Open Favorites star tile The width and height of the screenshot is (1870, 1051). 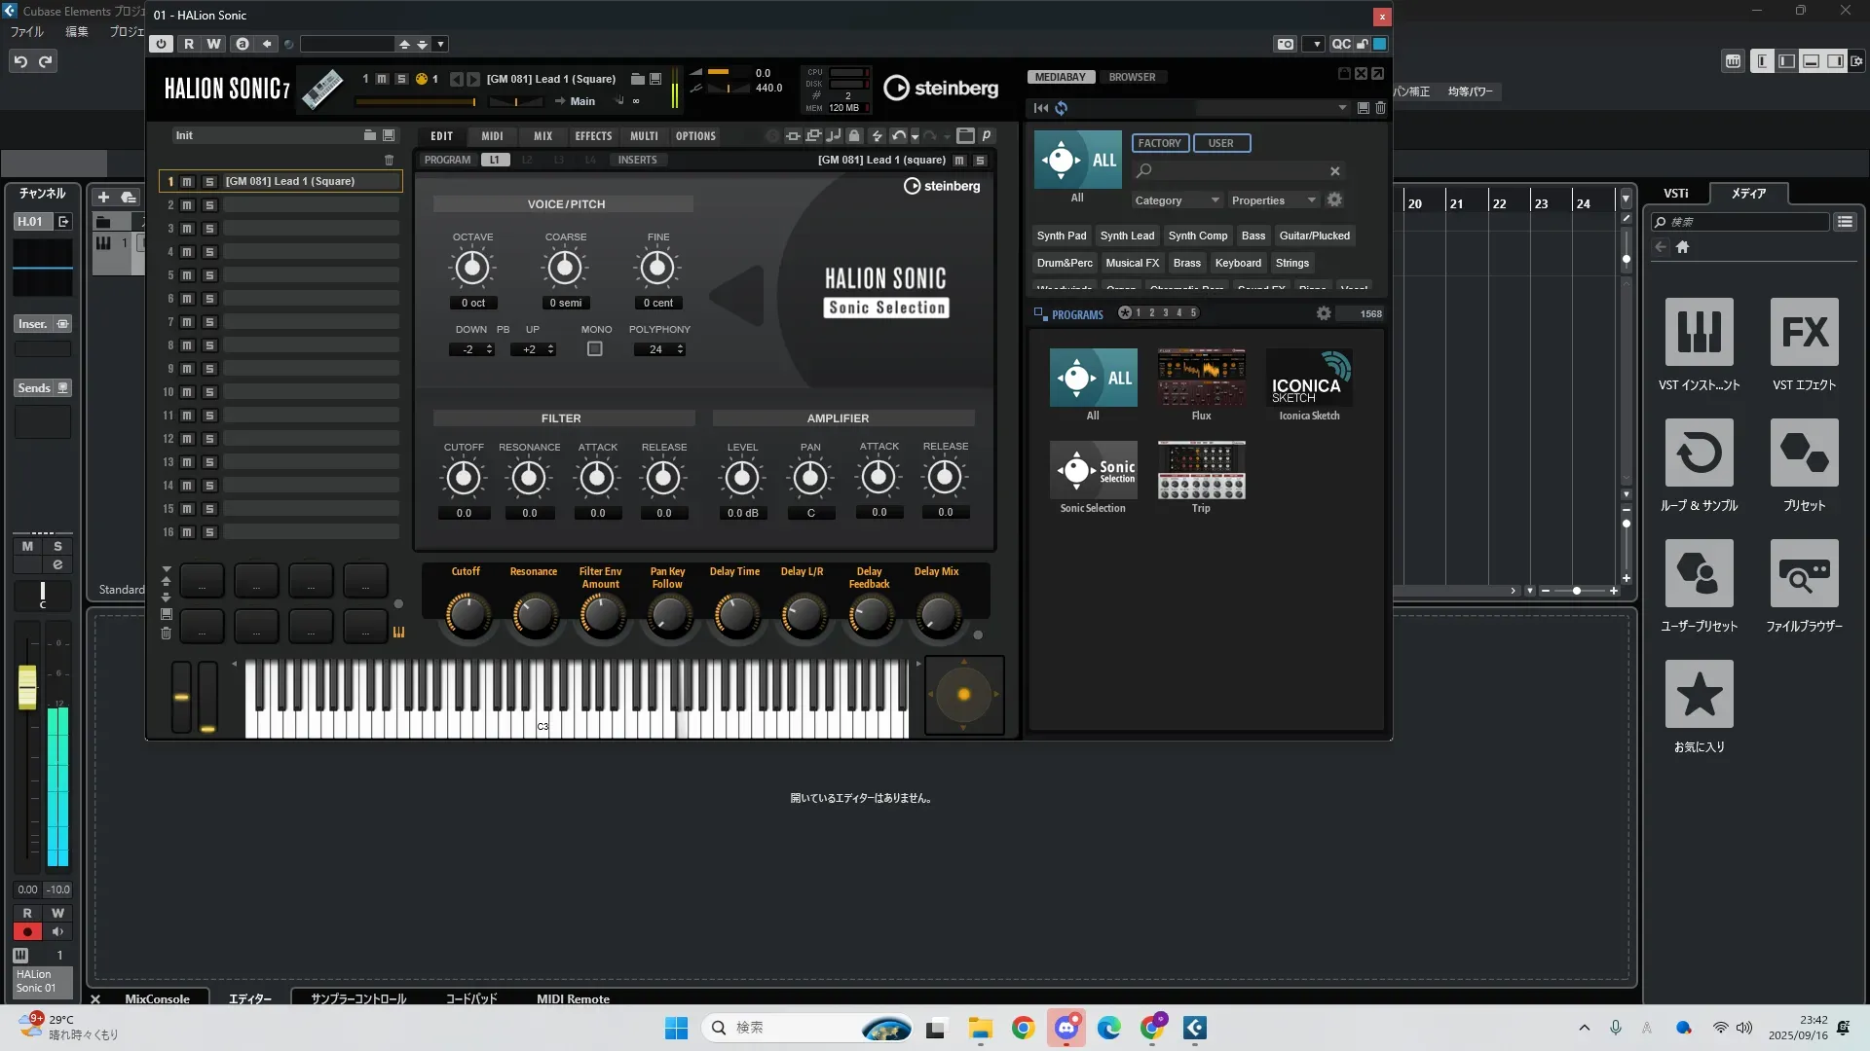tap(1699, 695)
